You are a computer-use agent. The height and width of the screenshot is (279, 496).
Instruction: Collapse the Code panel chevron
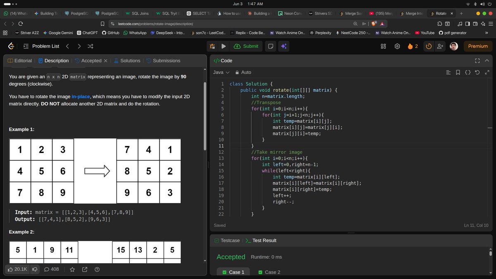487,61
